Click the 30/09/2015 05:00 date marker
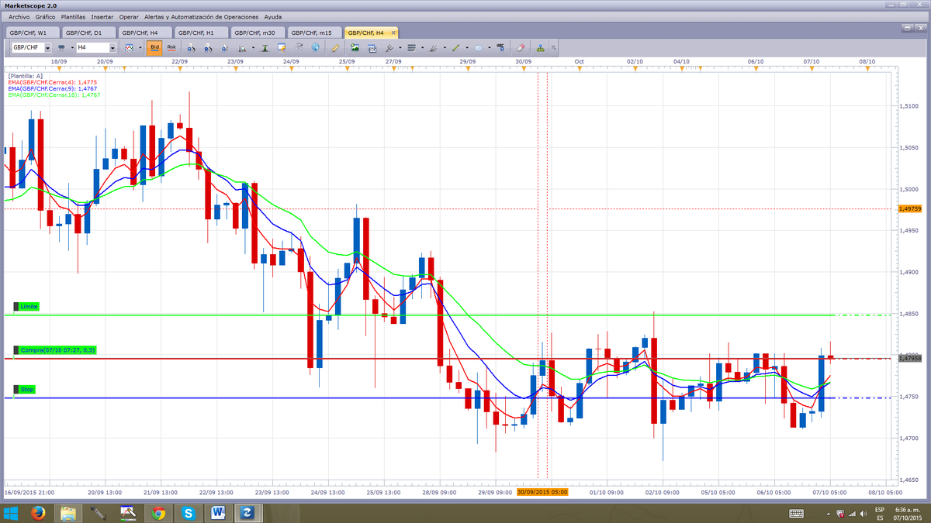This screenshot has height=523, width=931. click(x=543, y=491)
